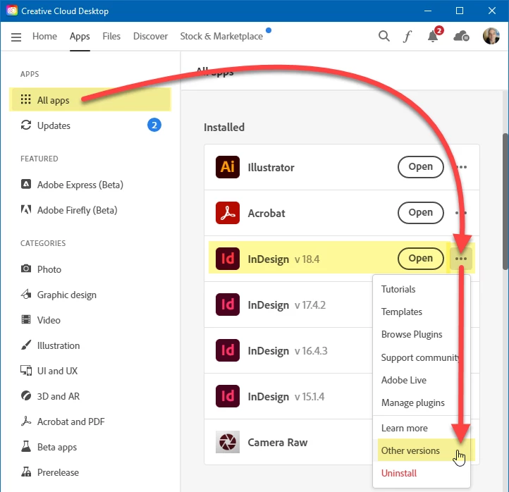Click the InDesign v 18.4 label

(x=283, y=259)
